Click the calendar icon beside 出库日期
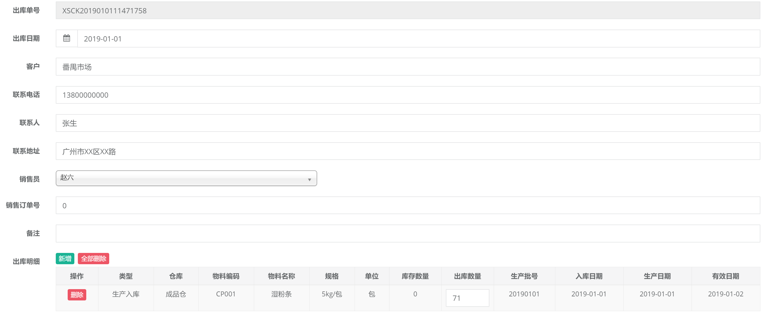 (67, 39)
